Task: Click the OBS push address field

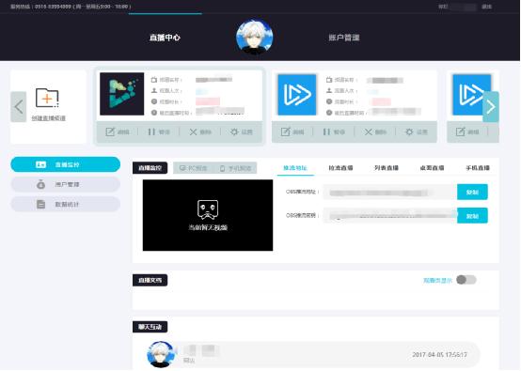Action: (390, 193)
